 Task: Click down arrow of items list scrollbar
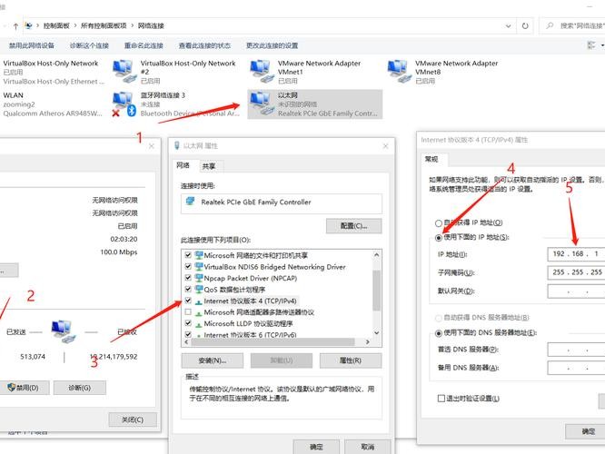click(x=377, y=332)
